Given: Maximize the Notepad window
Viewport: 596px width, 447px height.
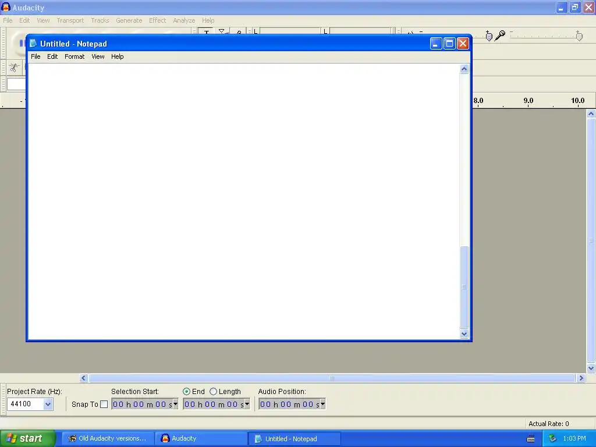Looking at the screenshot, I should (449, 44).
